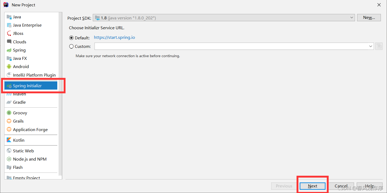Choose Java in the project type list

click(31, 17)
